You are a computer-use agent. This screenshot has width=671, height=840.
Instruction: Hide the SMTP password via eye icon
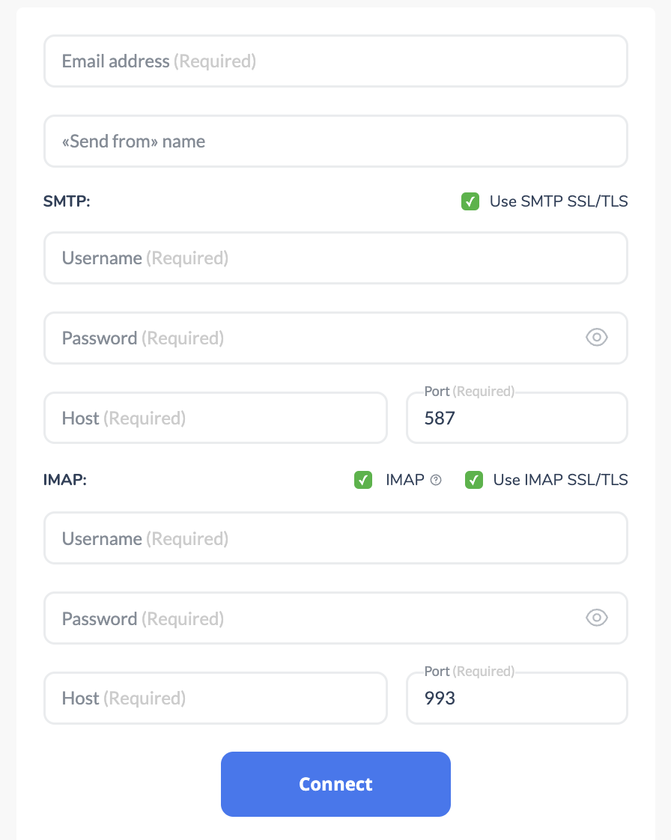(x=596, y=338)
